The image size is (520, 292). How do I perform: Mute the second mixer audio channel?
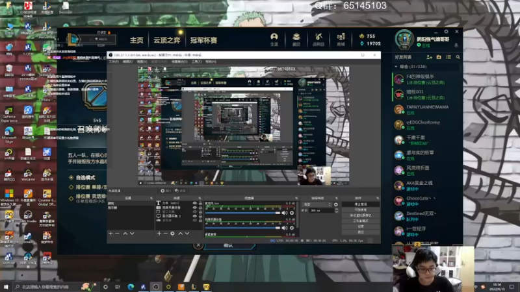[x=285, y=228]
